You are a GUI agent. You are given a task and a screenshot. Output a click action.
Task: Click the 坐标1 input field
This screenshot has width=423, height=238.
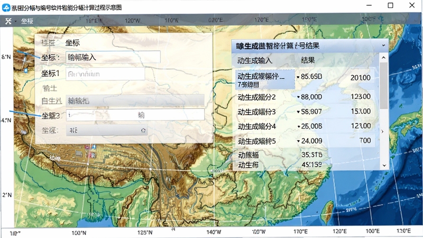point(105,74)
